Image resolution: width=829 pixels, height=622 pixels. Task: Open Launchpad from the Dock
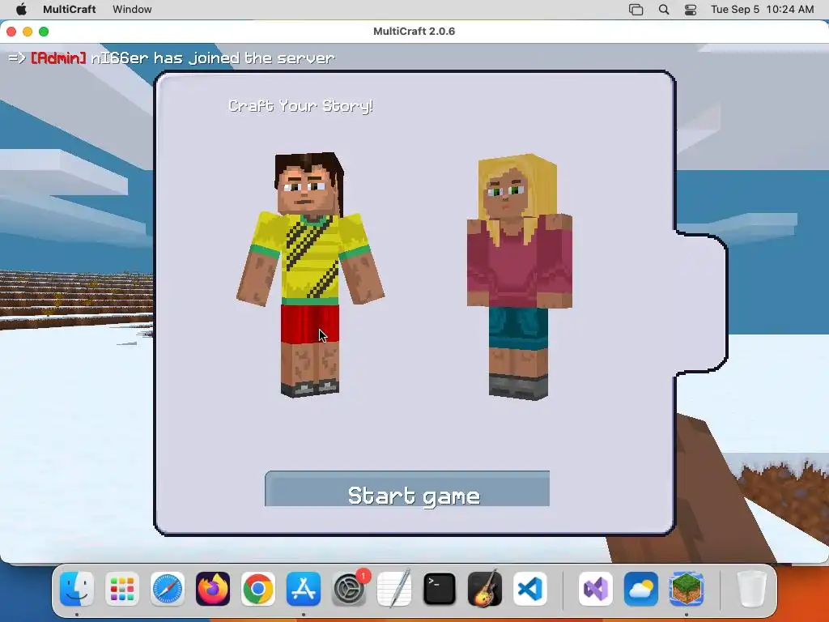point(122,589)
